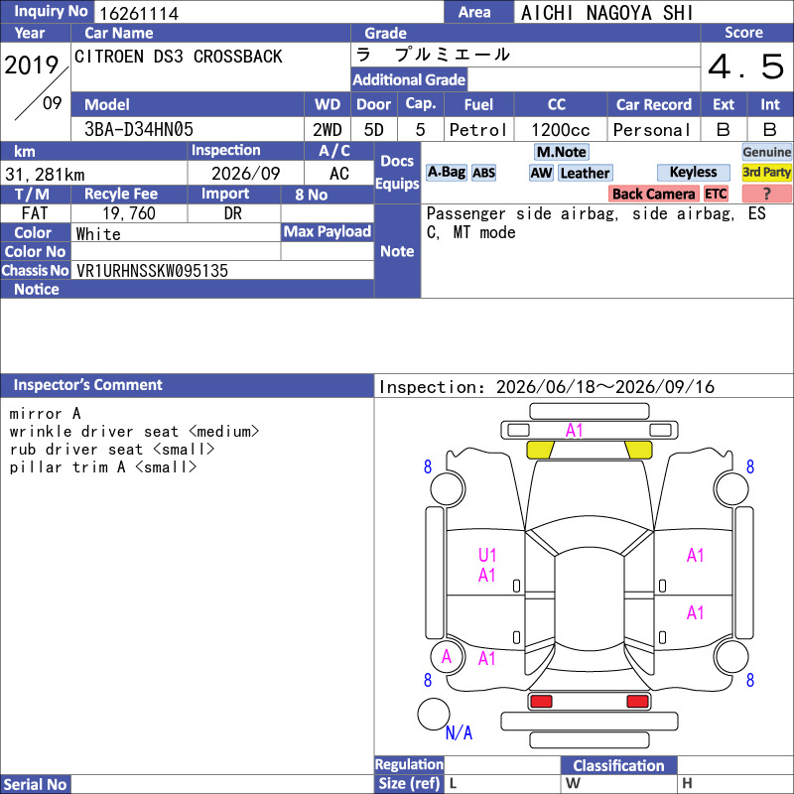Click the chassis number VR1URHNSSKW095135
The width and height of the screenshot is (794, 794).
point(152,271)
